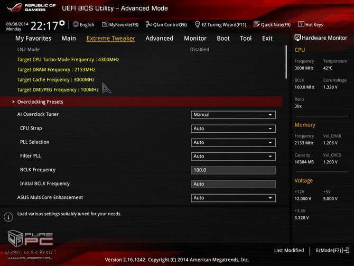Select the Extreme Tweaker tab
Image resolution: width=354 pixels, height=266 pixels.
pyautogui.click(x=111, y=39)
